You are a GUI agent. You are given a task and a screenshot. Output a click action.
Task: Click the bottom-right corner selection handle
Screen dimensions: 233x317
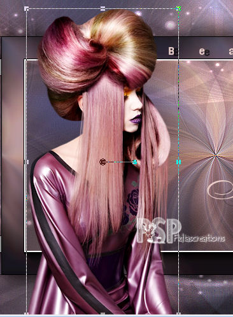(x=179, y=314)
